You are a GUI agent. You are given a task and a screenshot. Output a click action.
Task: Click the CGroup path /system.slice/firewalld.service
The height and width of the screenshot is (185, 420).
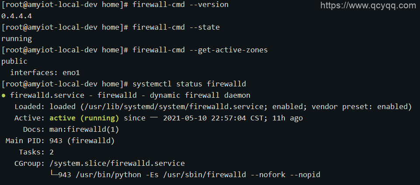[117, 163]
